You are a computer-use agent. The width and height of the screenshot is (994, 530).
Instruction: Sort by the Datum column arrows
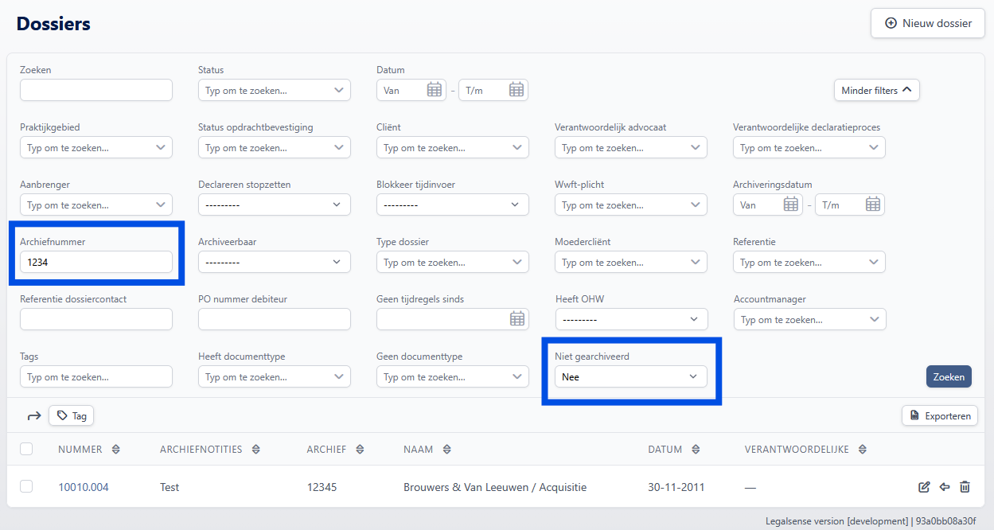(x=696, y=450)
